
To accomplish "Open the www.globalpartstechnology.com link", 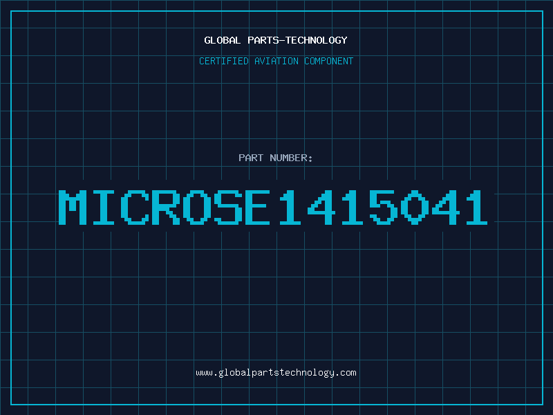I will [x=276, y=373].
